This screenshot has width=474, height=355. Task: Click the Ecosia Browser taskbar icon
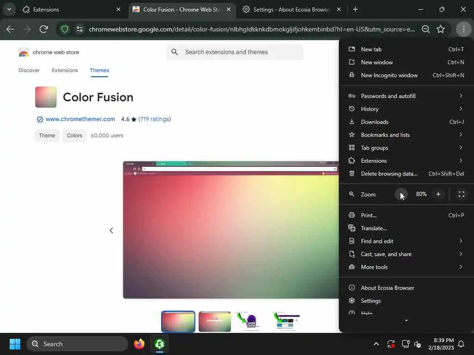tap(160, 344)
